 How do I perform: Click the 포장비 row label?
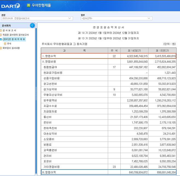(47, 161)
